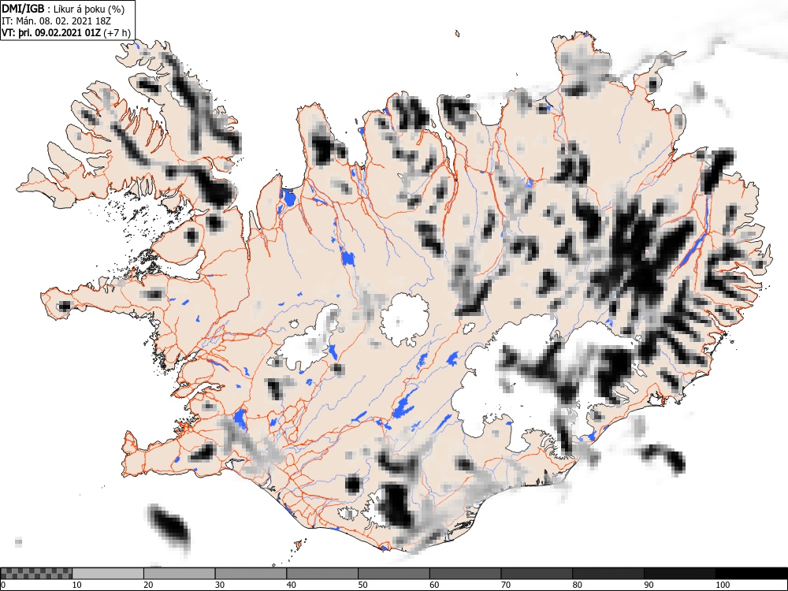Click the black legend swatch above 100
Screen dimensions: 788x591
(x=751, y=574)
